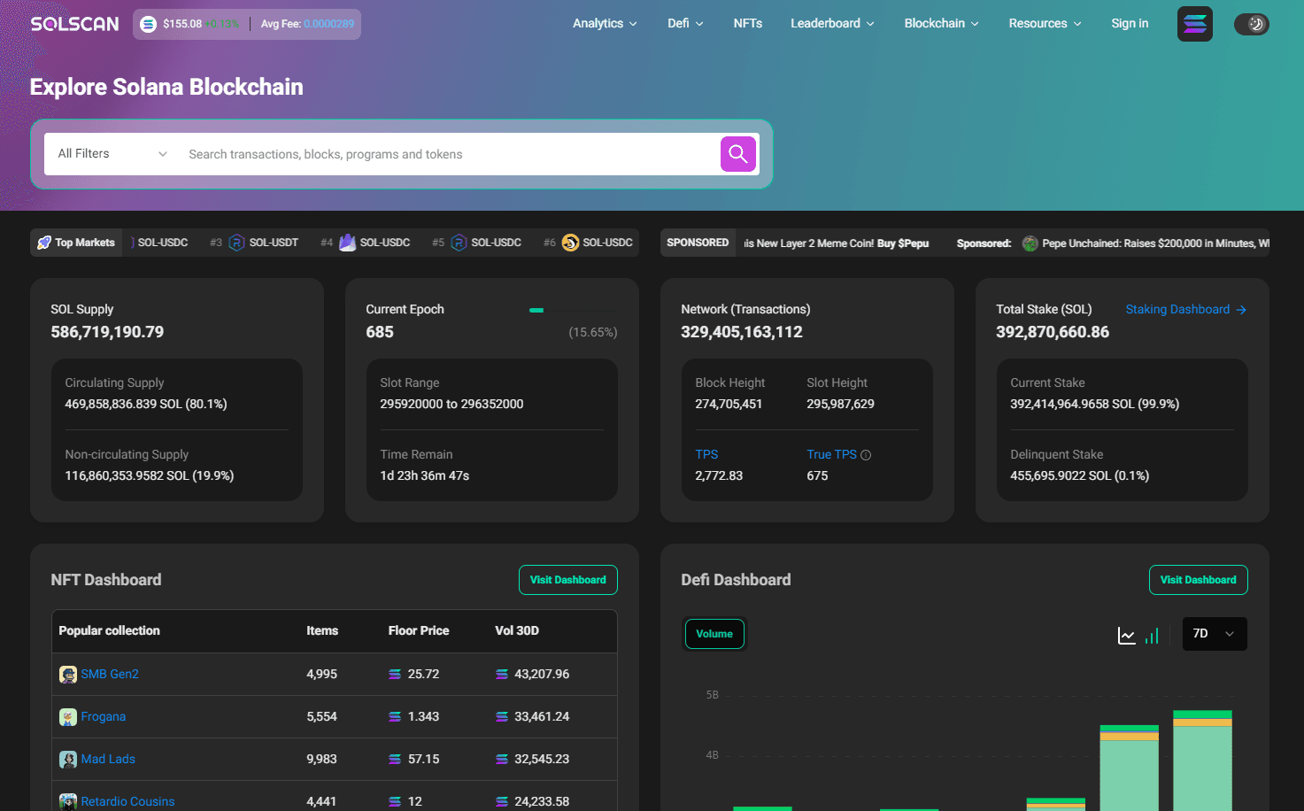Click SOL icon beside floor price 57.15
Viewport: 1304px width, 811px height.
395,760
